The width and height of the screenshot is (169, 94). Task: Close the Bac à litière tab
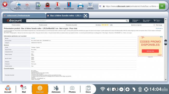(x=86, y=16)
